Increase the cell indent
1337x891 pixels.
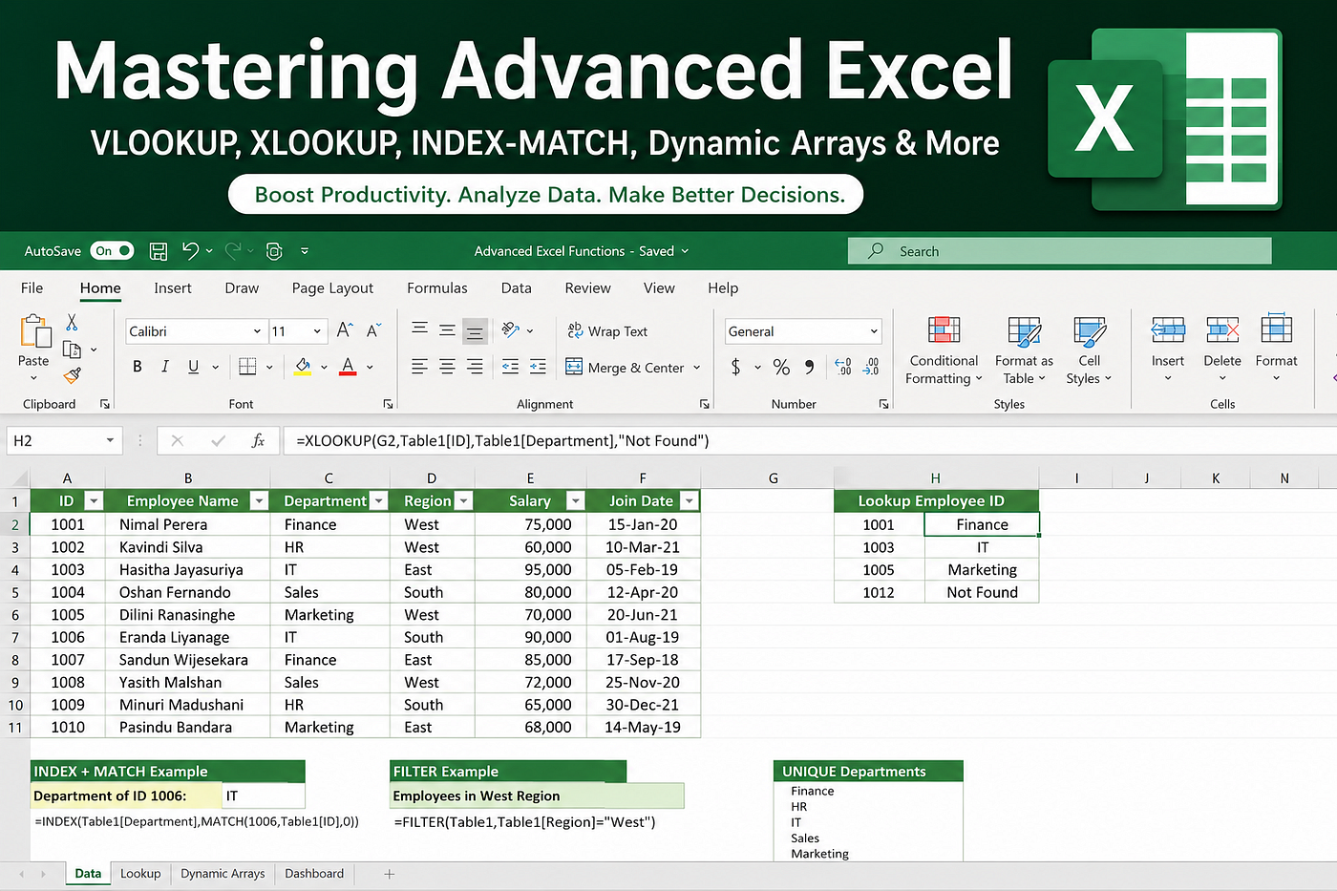coord(539,367)
